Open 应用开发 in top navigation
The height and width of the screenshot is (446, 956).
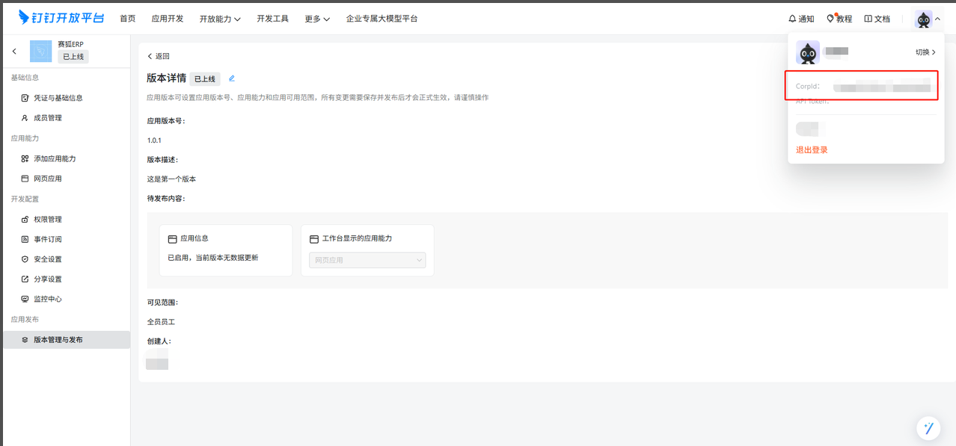click(x=167, y=19)
